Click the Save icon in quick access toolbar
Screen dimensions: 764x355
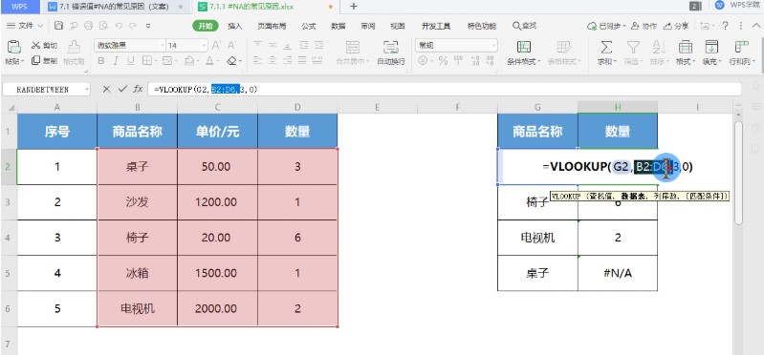point(58,26)
